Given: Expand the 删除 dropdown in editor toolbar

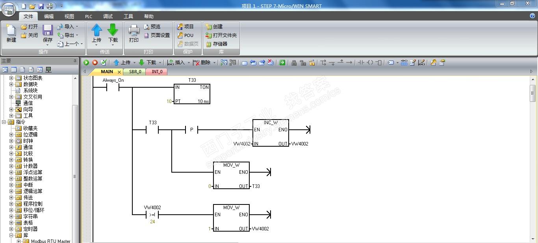Looking at the screenshot, I should coord(214,63).
